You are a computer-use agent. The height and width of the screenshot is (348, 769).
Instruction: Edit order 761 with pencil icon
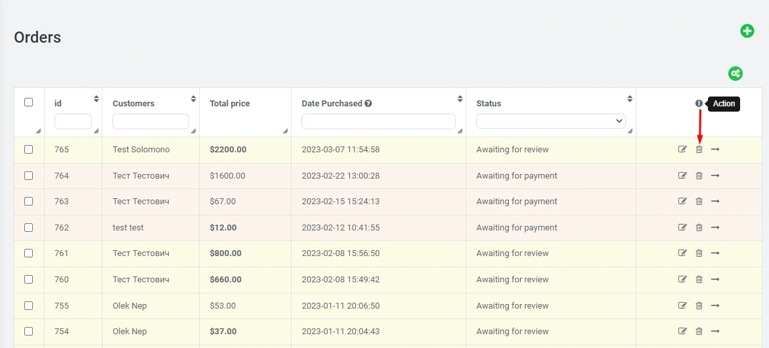pos(682,253)
